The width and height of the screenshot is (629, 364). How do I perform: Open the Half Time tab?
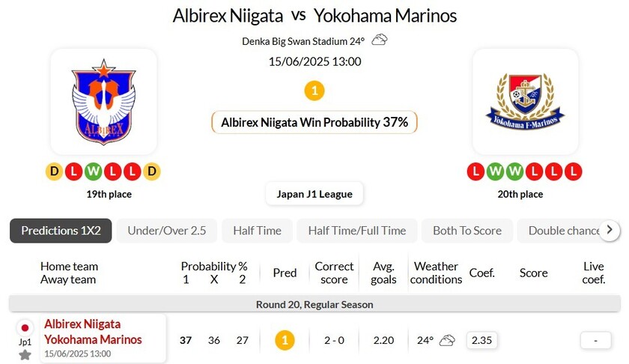257,231
